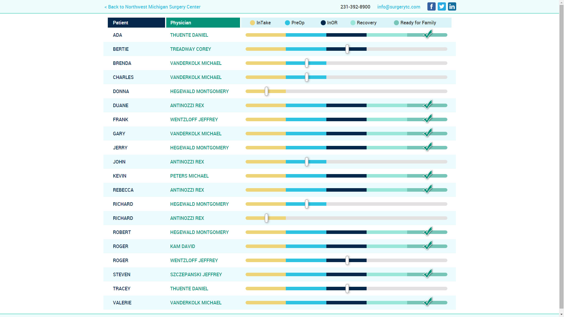Open the Twitter social icon
Image resolution: width=564 pixels, height=317 pixels.
pyautogui.click(x=442, y=6)
